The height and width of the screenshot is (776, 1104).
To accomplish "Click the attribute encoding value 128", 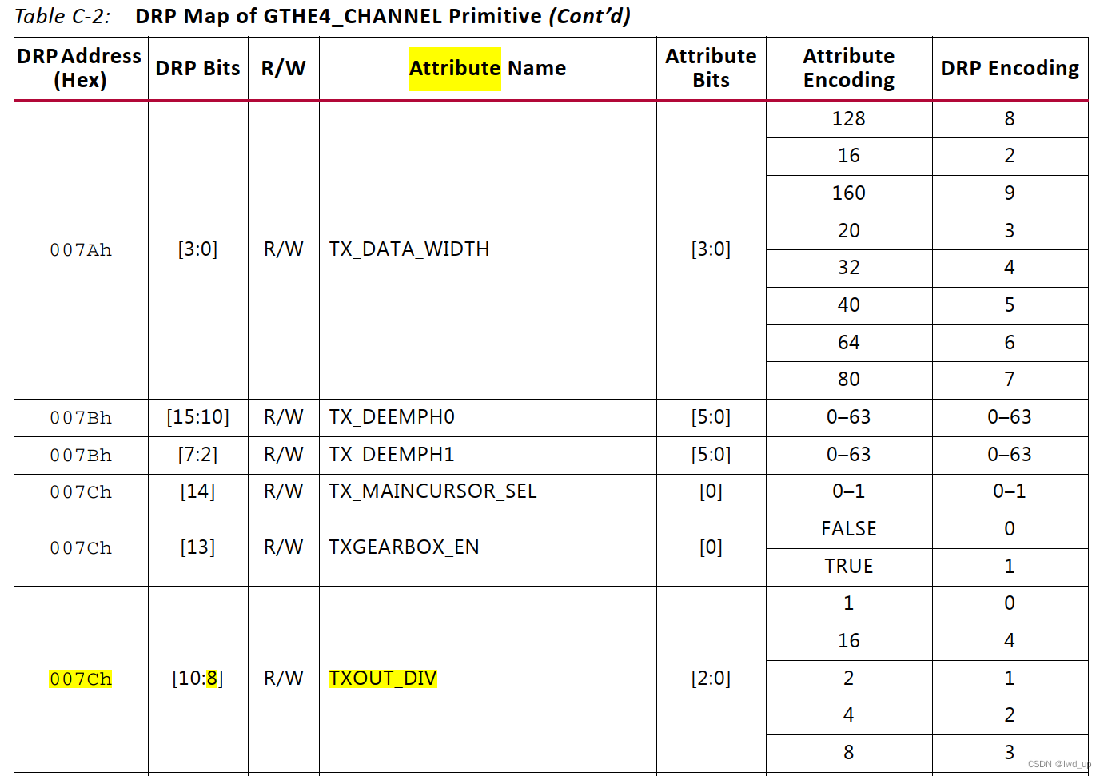I will click(x=849, y=119).
